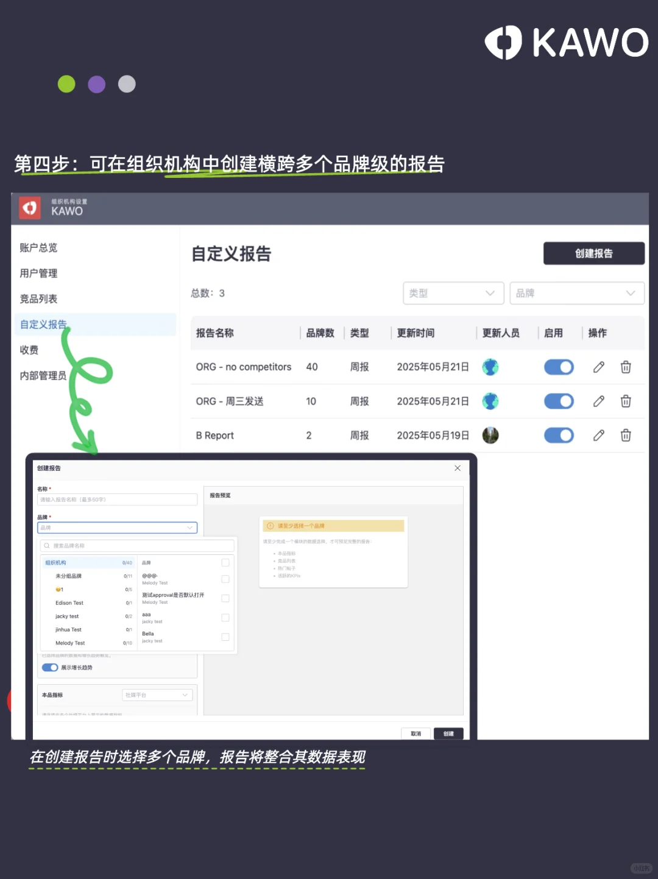658x879 pixels.
Task: Click the purple dot swatch near the top
Action: tap(96, 83)
